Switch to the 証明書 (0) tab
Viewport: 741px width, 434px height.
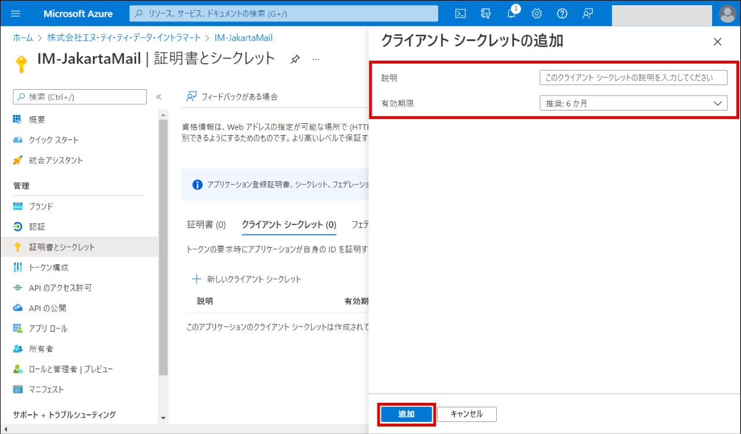click(x=206, y=225)
